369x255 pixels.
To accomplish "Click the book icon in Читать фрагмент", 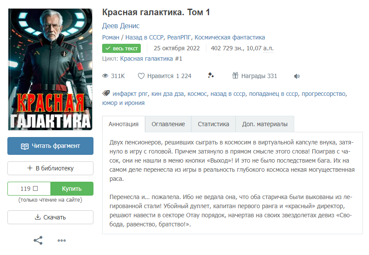I will click(x=25, y=146).
